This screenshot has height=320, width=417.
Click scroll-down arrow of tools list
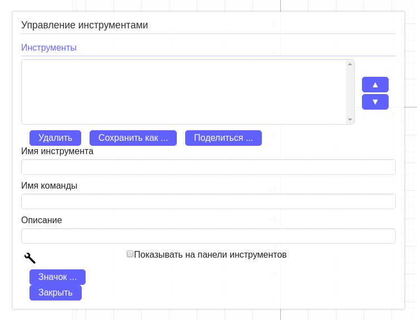coord(350,120)
